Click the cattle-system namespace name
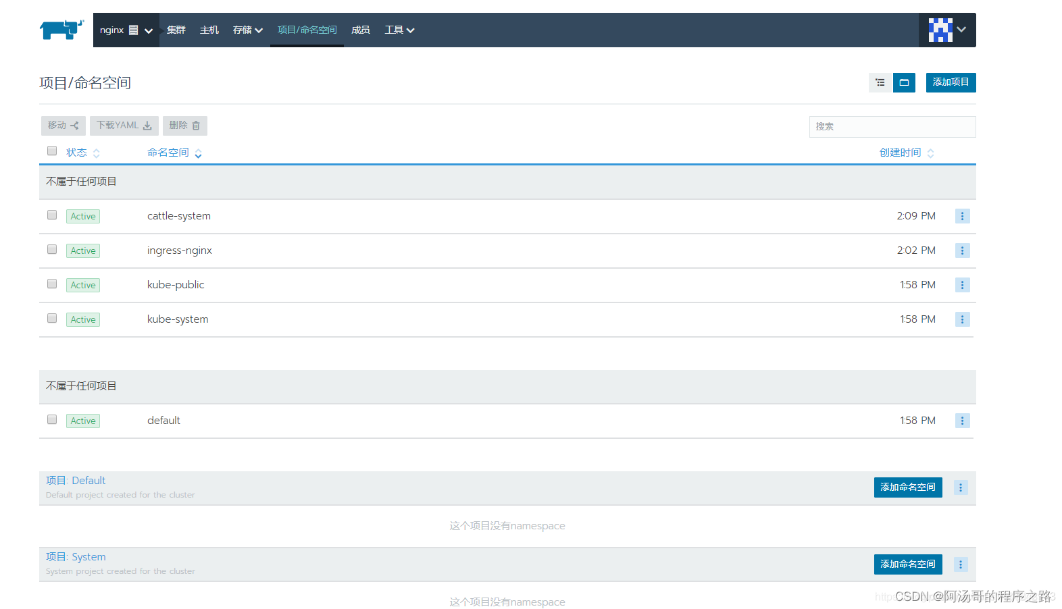The image size is (1062, 609). [179, 216]
